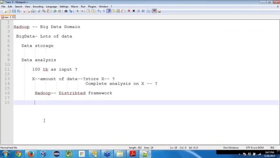This screenshot has width=280, height=158.
Task: Click the 'Data storage' line
Action: 38,46
